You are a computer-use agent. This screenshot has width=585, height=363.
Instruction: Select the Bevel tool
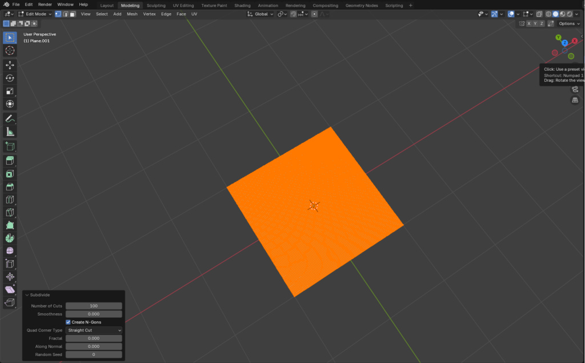click(10, 187)
